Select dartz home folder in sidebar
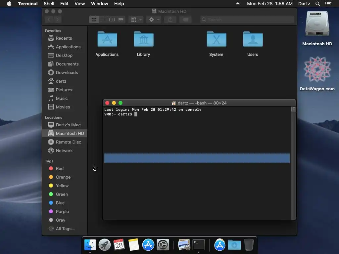 click(x=65, y=81)
